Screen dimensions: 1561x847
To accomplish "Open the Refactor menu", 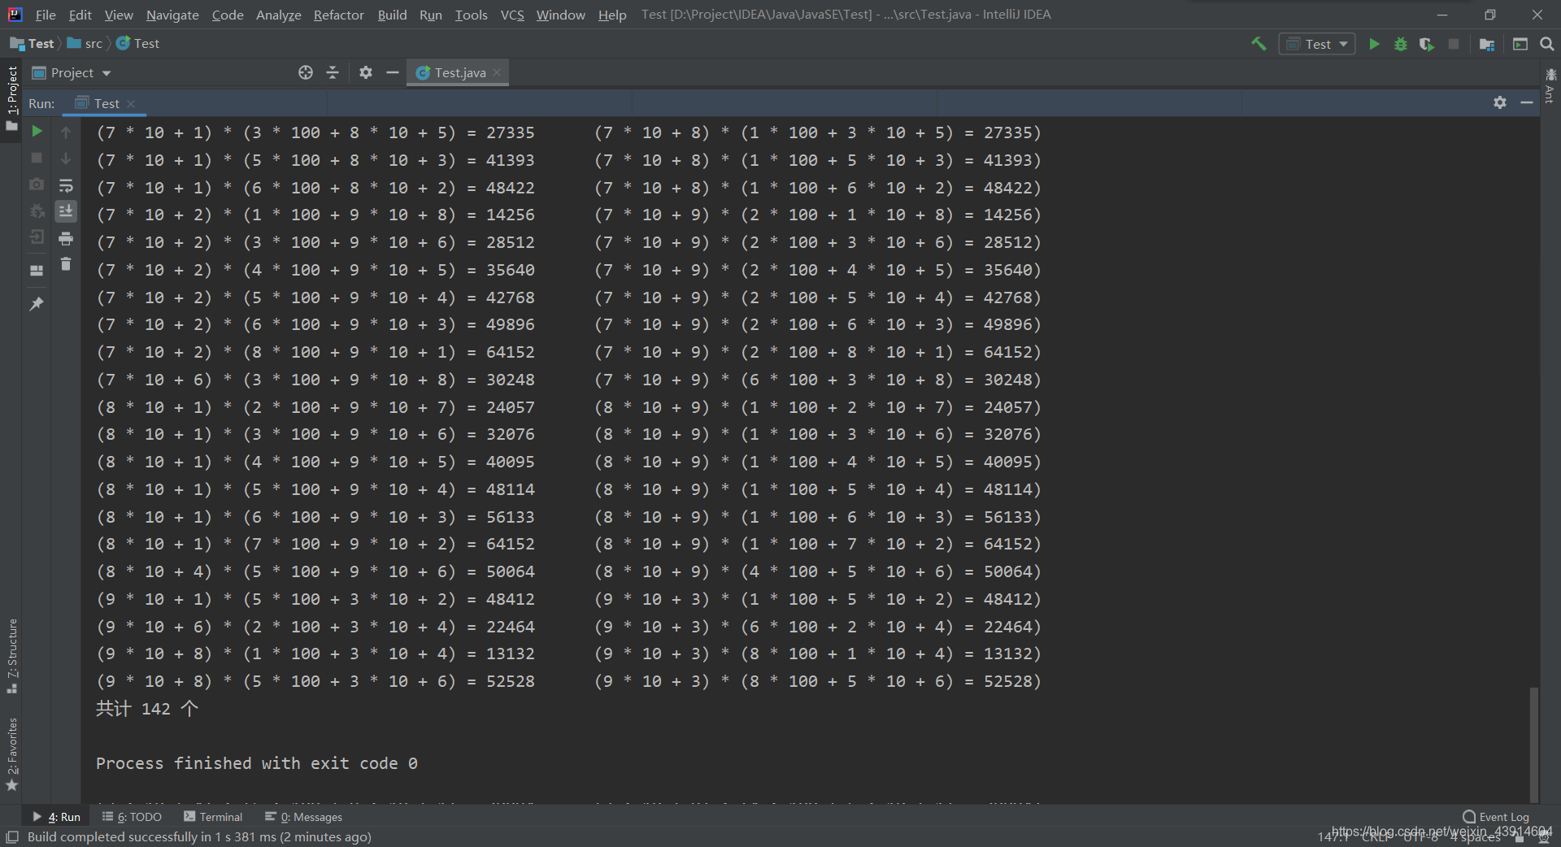I will pyautogui.click(x=338, y=15).
